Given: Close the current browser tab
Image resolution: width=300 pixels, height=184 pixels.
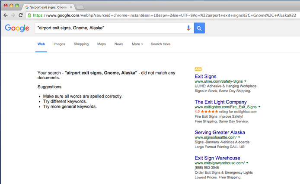Looking at the screenshot, I should [71, 7].
